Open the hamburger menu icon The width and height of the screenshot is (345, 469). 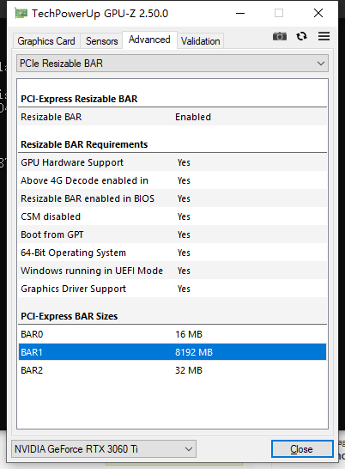[324, 36]
